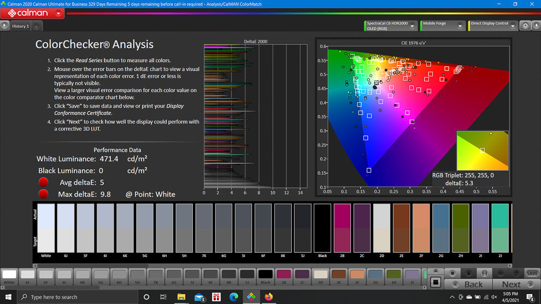
Task: Click the icon left of SAVE
Action: coord(516,273)
